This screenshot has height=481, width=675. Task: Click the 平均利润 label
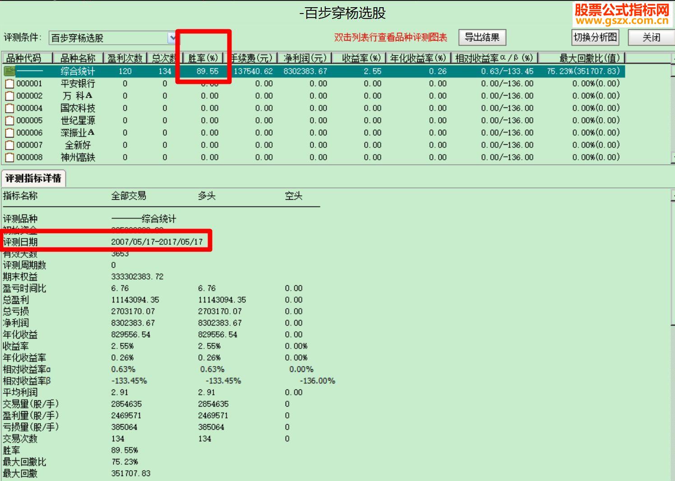(x=20, y=393)
